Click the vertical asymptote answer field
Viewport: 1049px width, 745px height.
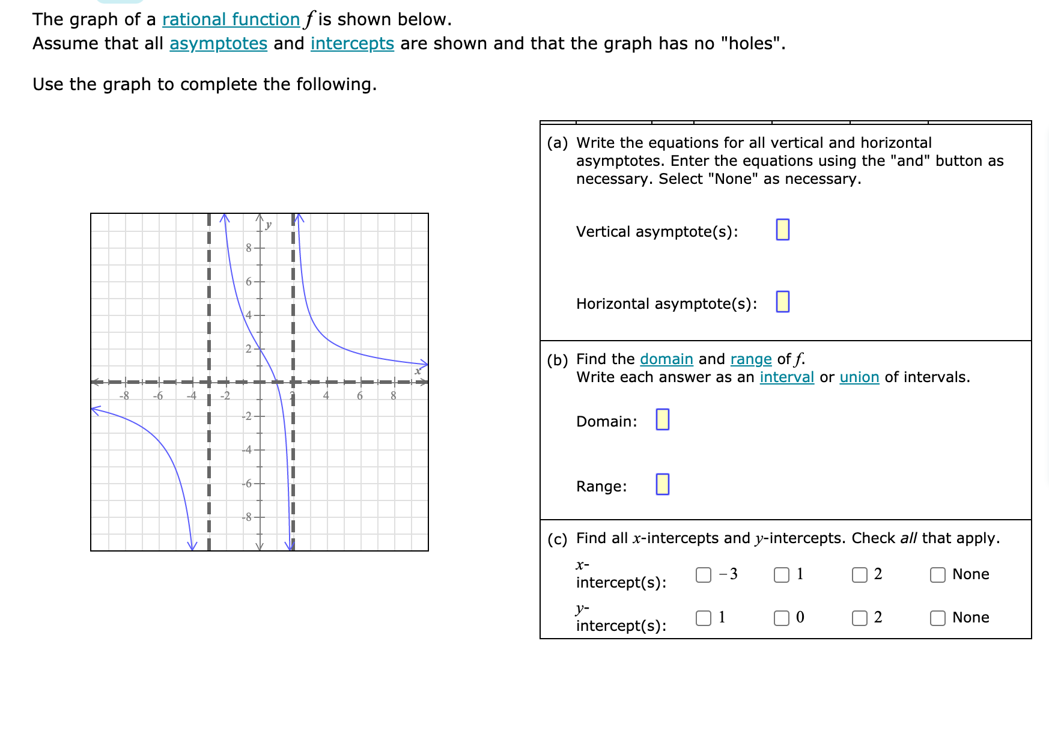tap(783, 230)
